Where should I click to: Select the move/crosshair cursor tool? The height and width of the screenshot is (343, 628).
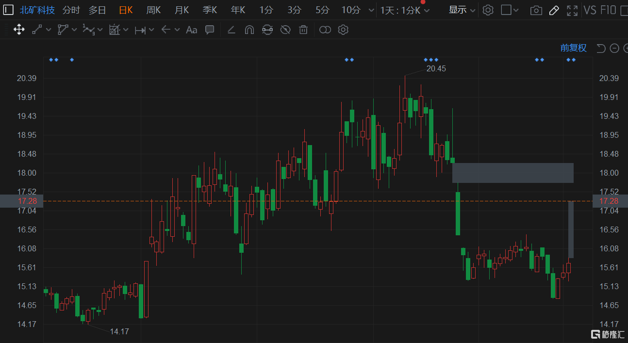click(19, 30)
